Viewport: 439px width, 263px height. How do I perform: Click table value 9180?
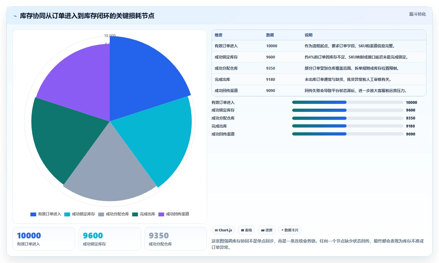[x=271, y=80]
